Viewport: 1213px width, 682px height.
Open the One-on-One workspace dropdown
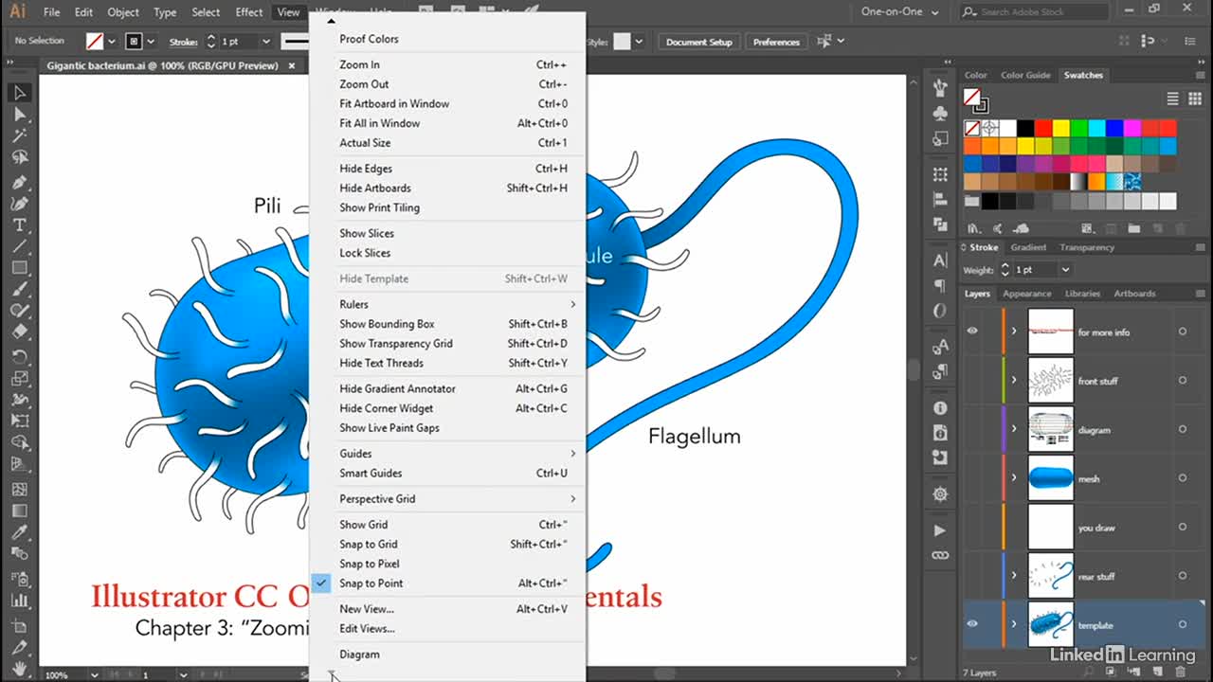899,12
